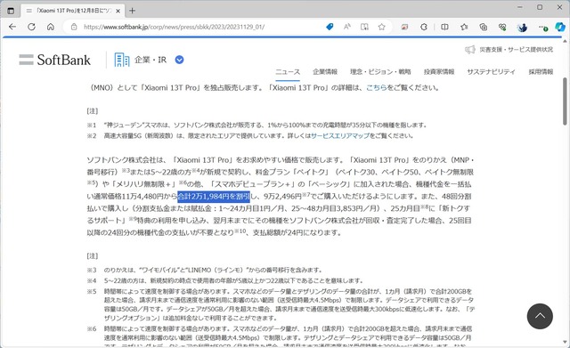Open the 企業情報 menu item
Viewport: 570px width, 348px height.
pos(325,71)
